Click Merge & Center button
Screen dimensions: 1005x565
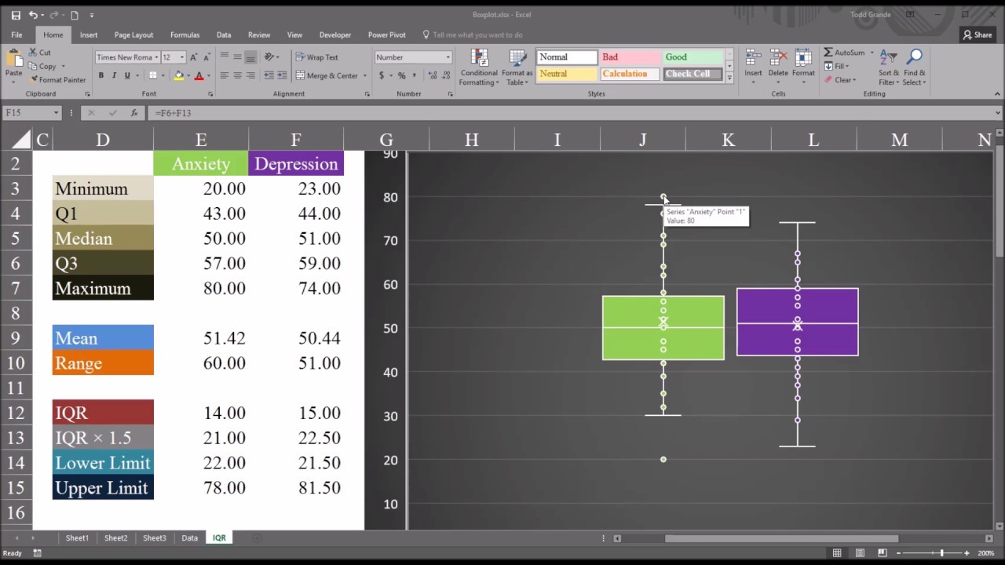(327, 76)
